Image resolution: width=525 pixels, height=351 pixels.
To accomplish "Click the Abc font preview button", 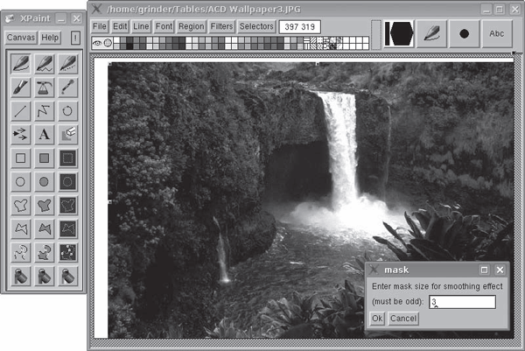I will [497, 33].
